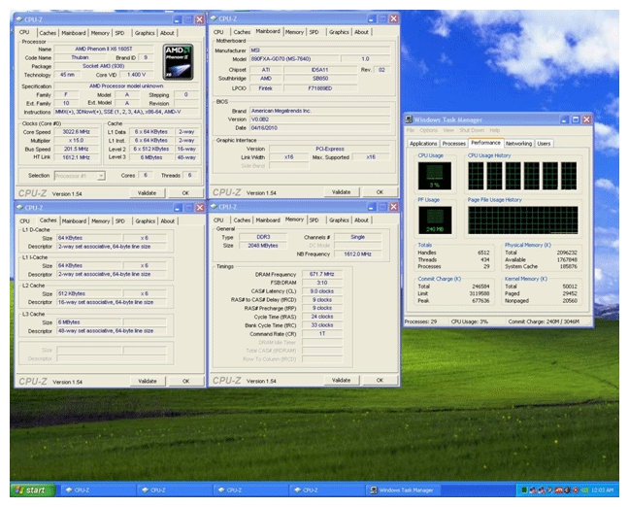Open Graphics tab in the CPU-Z Mainboard window
This screenshot has height=507, width=629.
339,32
